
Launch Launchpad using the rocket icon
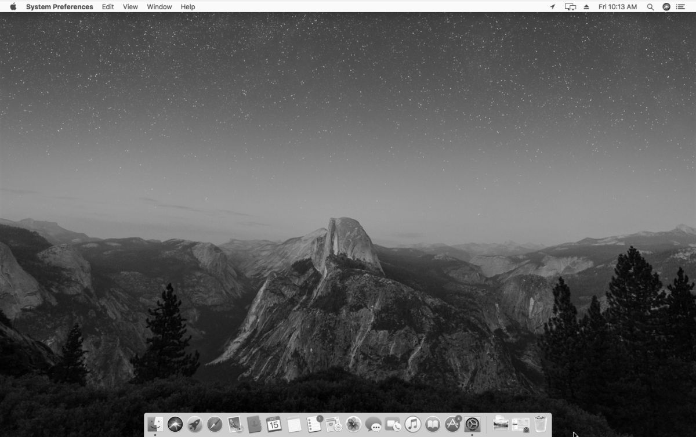[194, 424]
